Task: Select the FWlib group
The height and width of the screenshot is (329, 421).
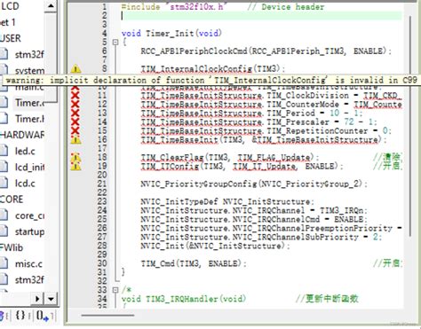Action: click(12, 247)
